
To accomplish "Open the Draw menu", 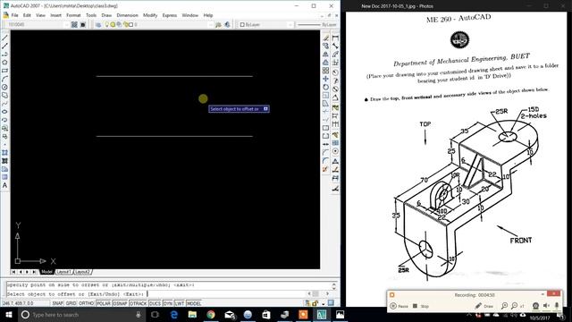I will pyautogui.click(x=106, y=15).
